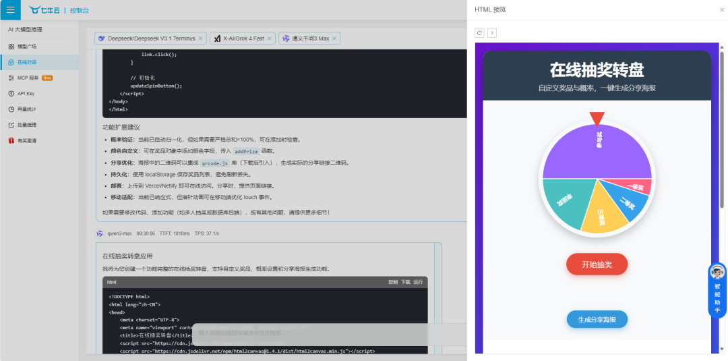Click the 七牛云 logo
Viewport: 728px width, 361px height.
click(46, 10)
